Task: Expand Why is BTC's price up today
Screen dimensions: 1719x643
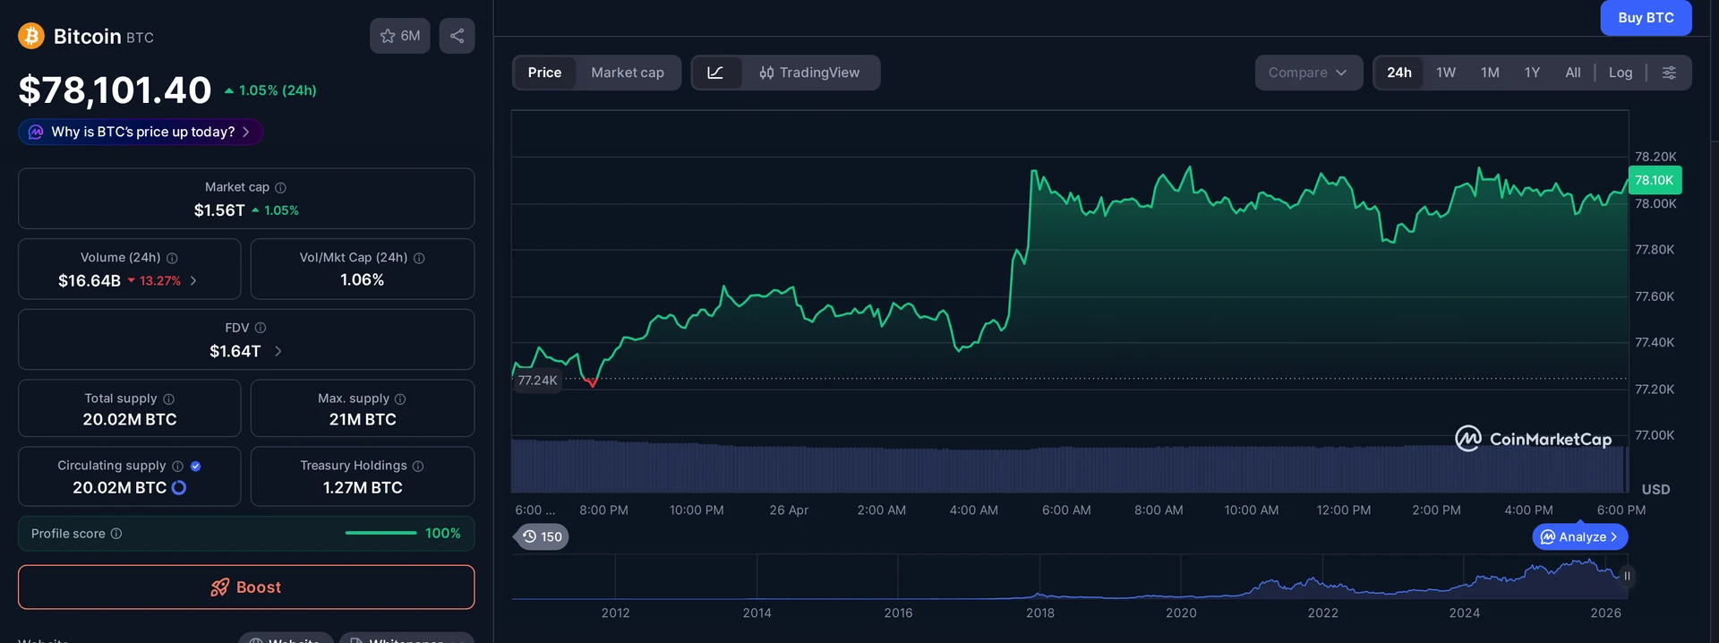Action: [x=141, y=132]
